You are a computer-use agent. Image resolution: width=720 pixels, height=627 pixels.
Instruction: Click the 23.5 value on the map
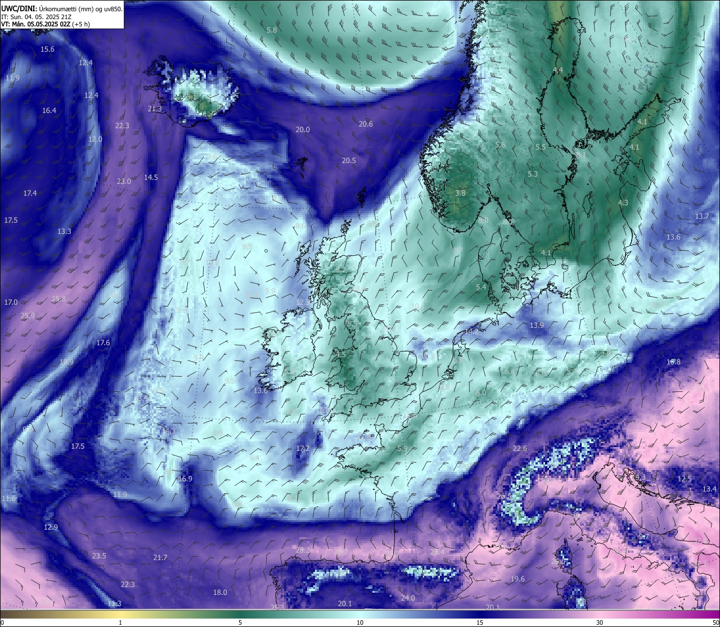pyautogui.click(x=99, y=556)
